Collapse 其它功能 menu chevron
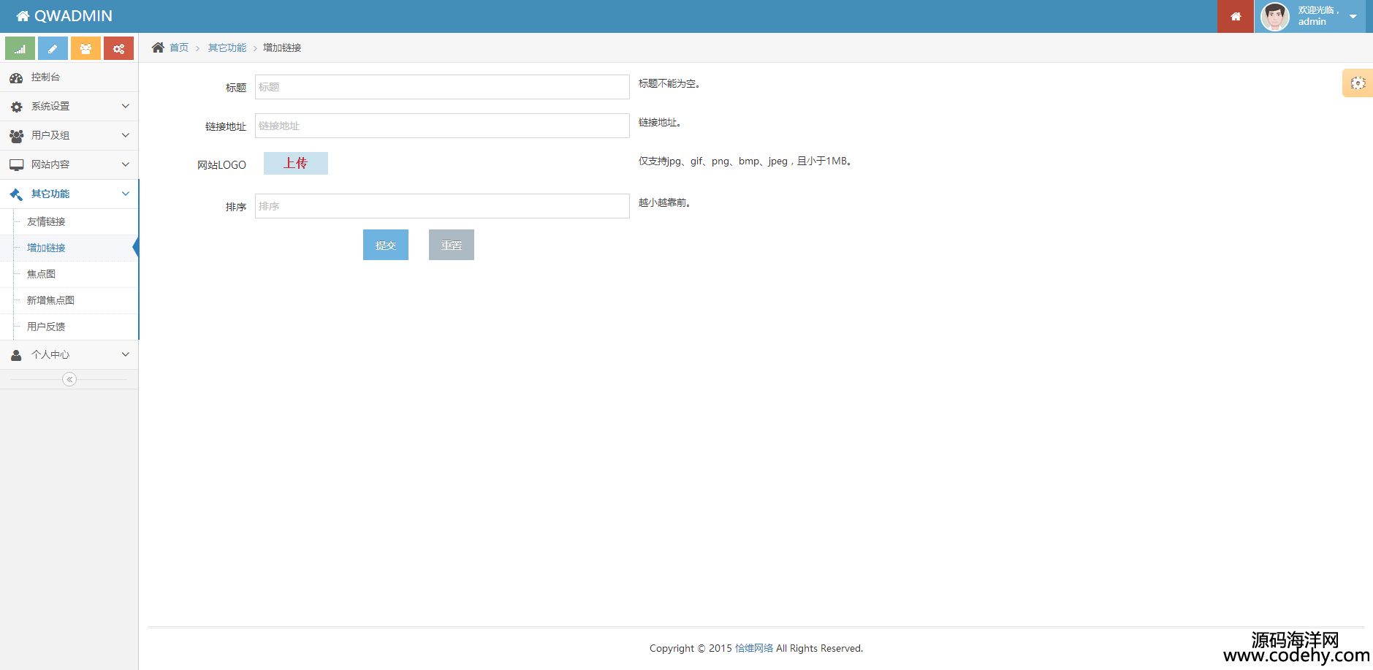Image resolution: width=1373 pixels, height=670 pixels. tap(126, 194)
